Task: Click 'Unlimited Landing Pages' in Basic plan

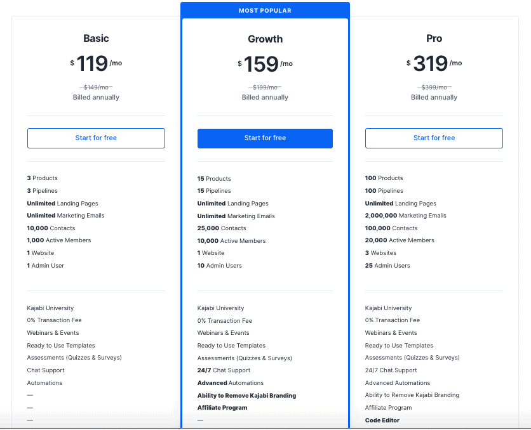Action: click(x=63, y=204)
